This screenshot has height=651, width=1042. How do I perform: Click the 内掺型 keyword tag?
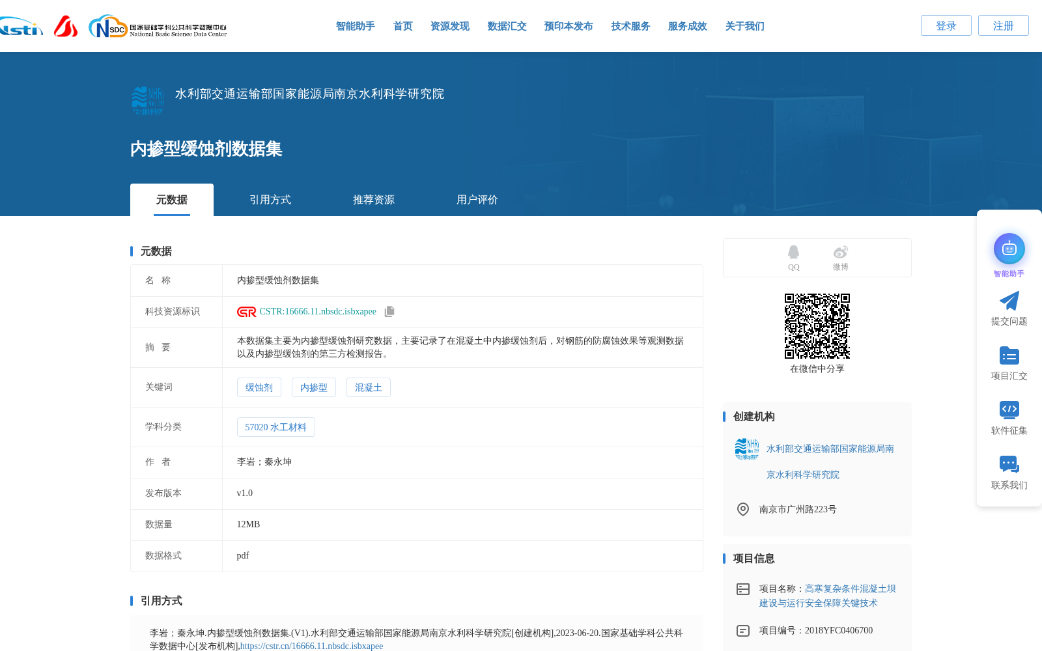[314, 387]
